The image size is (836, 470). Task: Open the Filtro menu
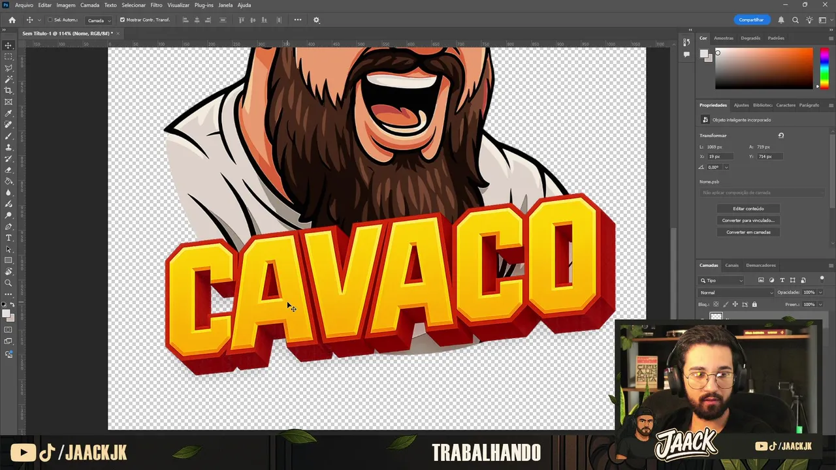tap(157, 5)
